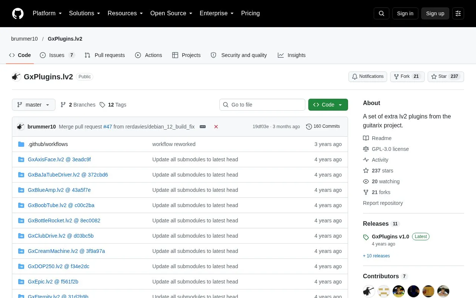Image resolution: width=476 pixels, height=298 pixels.
Task: Expand the Solutions menu
Action: pos(85,13)
